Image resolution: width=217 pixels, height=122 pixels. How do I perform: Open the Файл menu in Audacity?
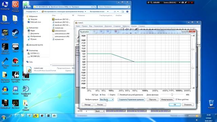click(78, 26)
